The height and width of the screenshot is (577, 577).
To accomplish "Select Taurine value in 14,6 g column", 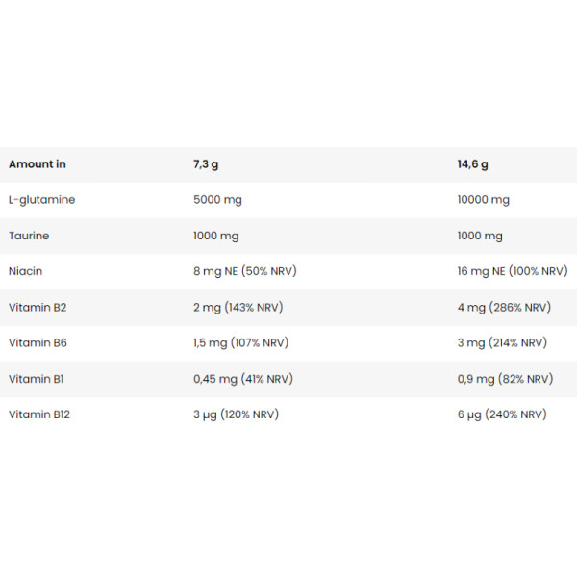I will [480, 236].
